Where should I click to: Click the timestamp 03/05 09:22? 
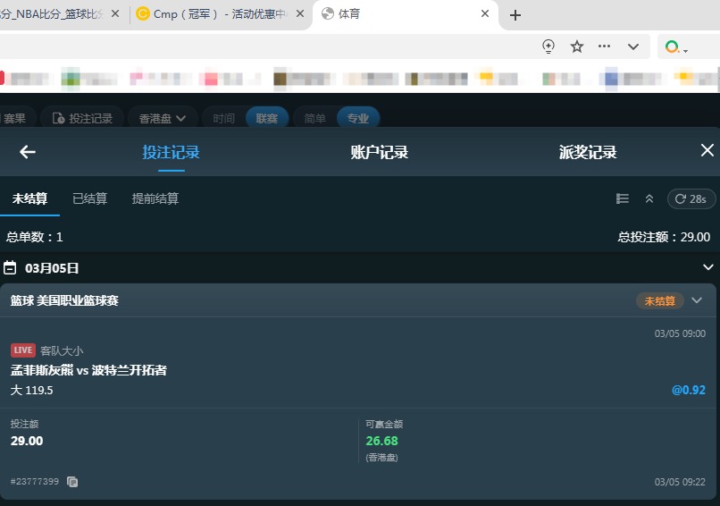click(x=680, y=482)
